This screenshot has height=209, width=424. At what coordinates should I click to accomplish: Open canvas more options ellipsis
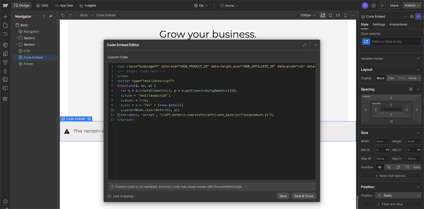click(353, 15)
